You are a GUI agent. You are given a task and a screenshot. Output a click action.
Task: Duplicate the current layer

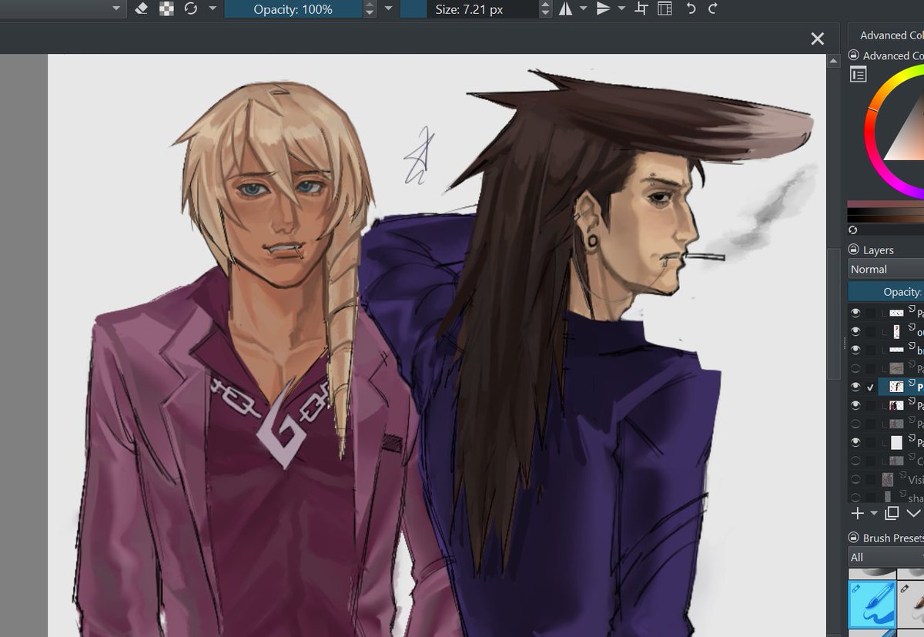(890, 513)
